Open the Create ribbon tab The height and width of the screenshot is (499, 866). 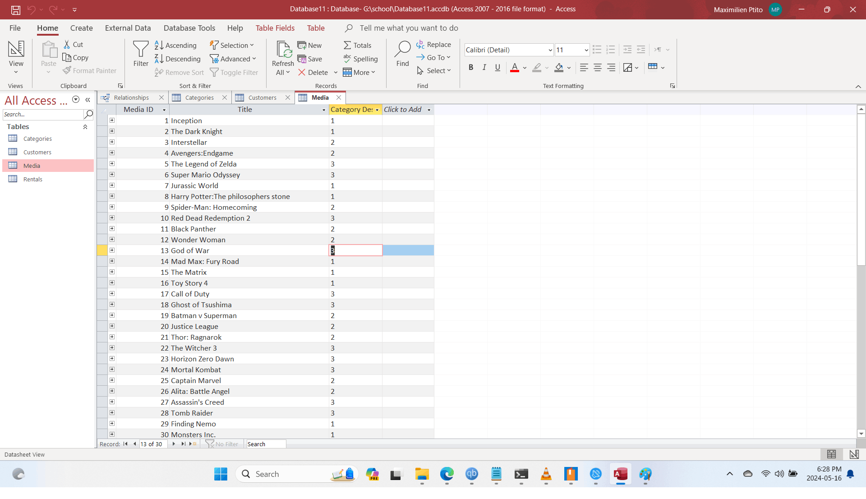81,28
